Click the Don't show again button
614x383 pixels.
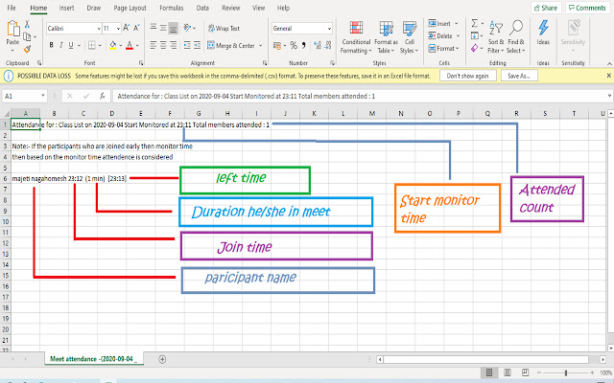(470, 75)
